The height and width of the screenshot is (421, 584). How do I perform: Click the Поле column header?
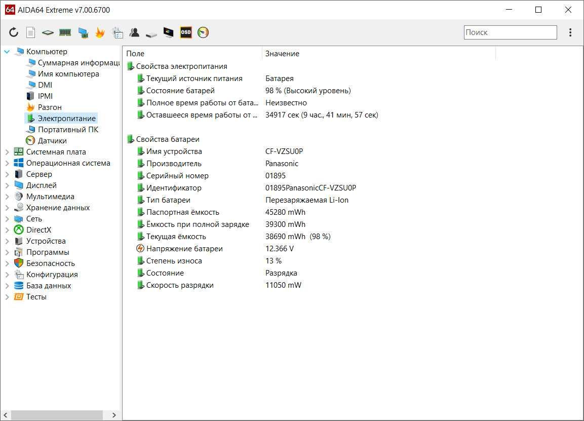point(192,54)
